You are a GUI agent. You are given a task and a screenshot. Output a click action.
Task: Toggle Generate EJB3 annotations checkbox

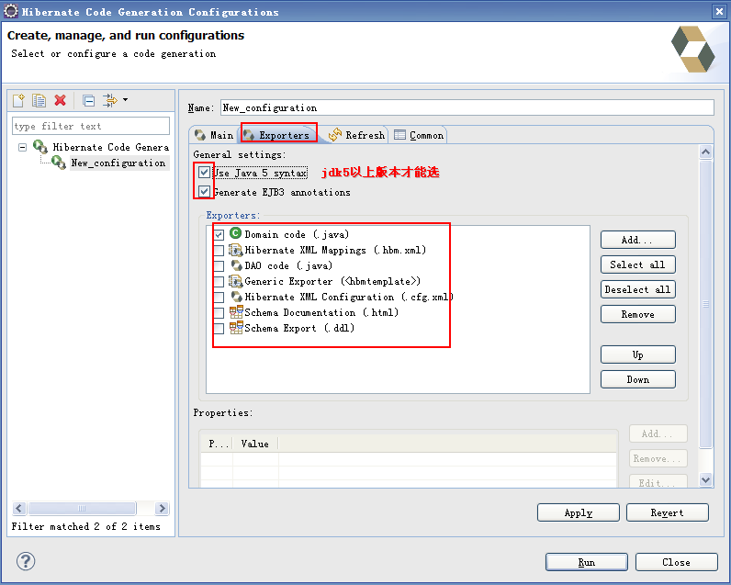[204, 192]
